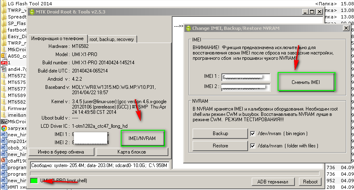Viewport: 354px width, 190px height.
Task: Click the Model value UMI X1-PRO
Action: (x=85, y=54)
